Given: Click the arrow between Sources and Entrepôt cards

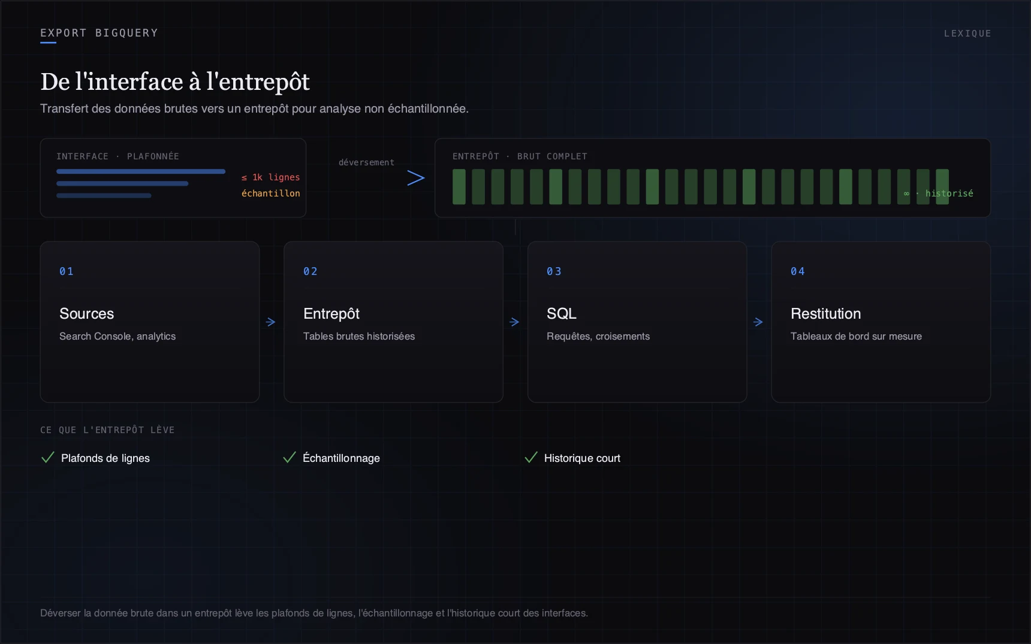Looking at the screenshot, I should 271,322.
